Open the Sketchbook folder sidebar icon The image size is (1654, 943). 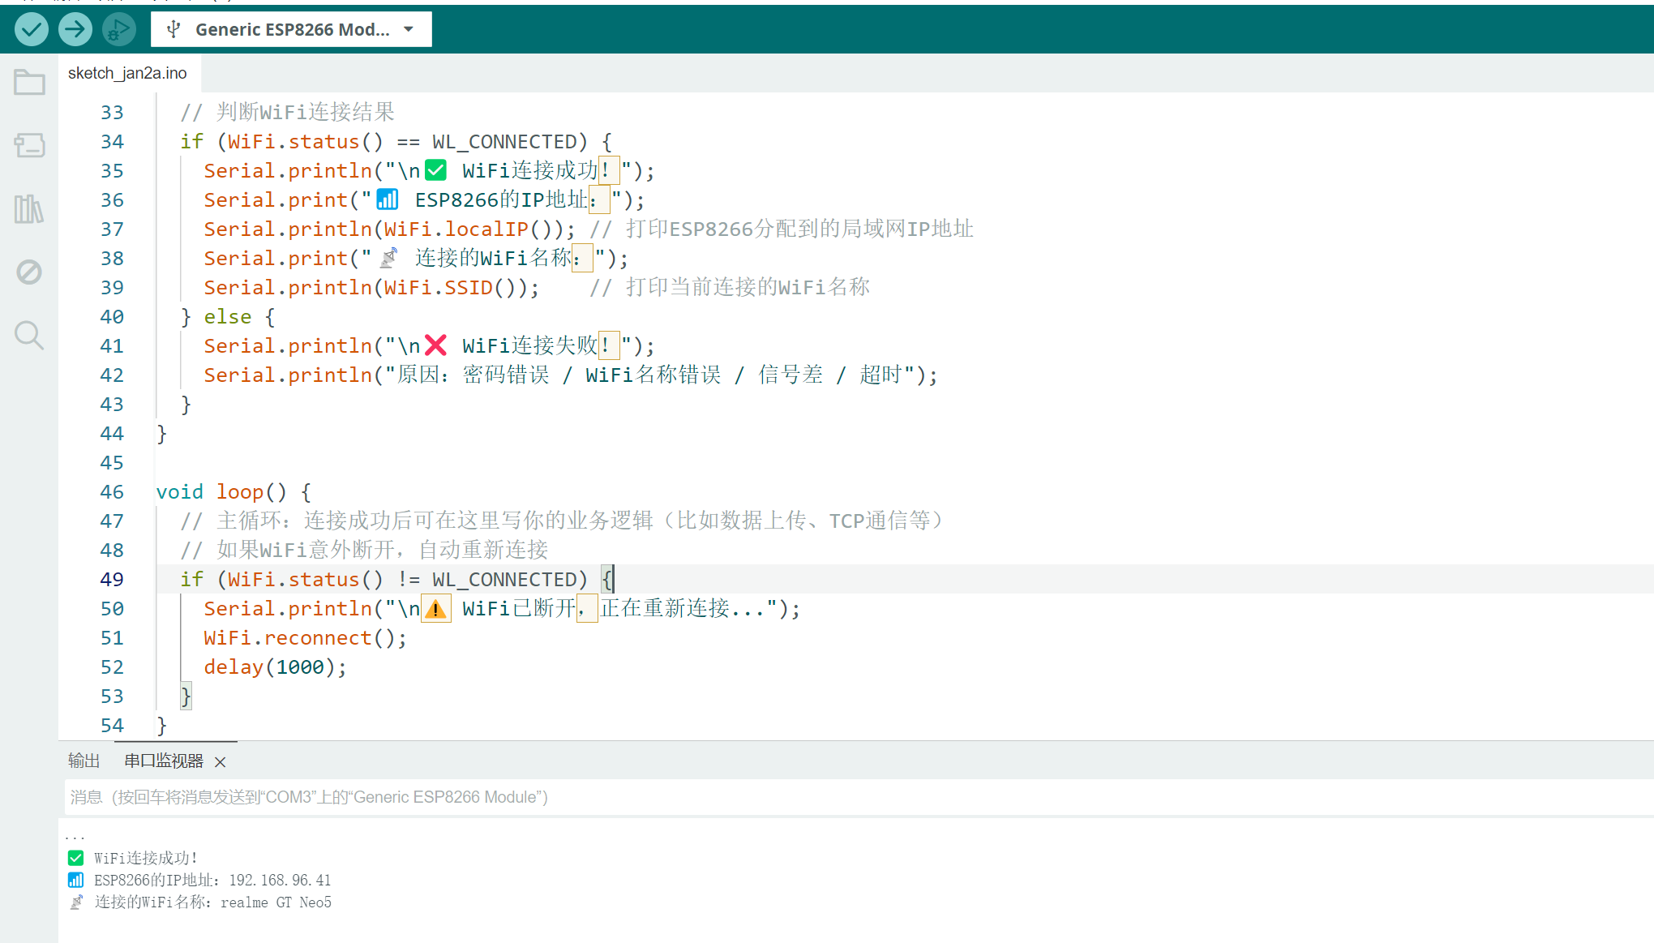29,82
